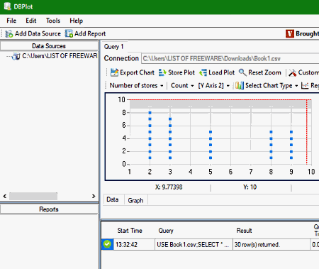Click the Store Plot button label
319x269 pixels.
pos(181,72)
